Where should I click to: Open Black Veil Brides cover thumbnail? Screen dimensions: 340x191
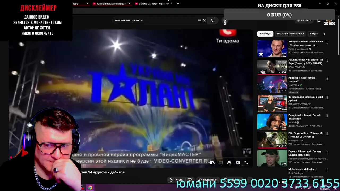pos(272,67)
